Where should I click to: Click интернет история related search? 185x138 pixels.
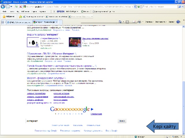[61, 93]
